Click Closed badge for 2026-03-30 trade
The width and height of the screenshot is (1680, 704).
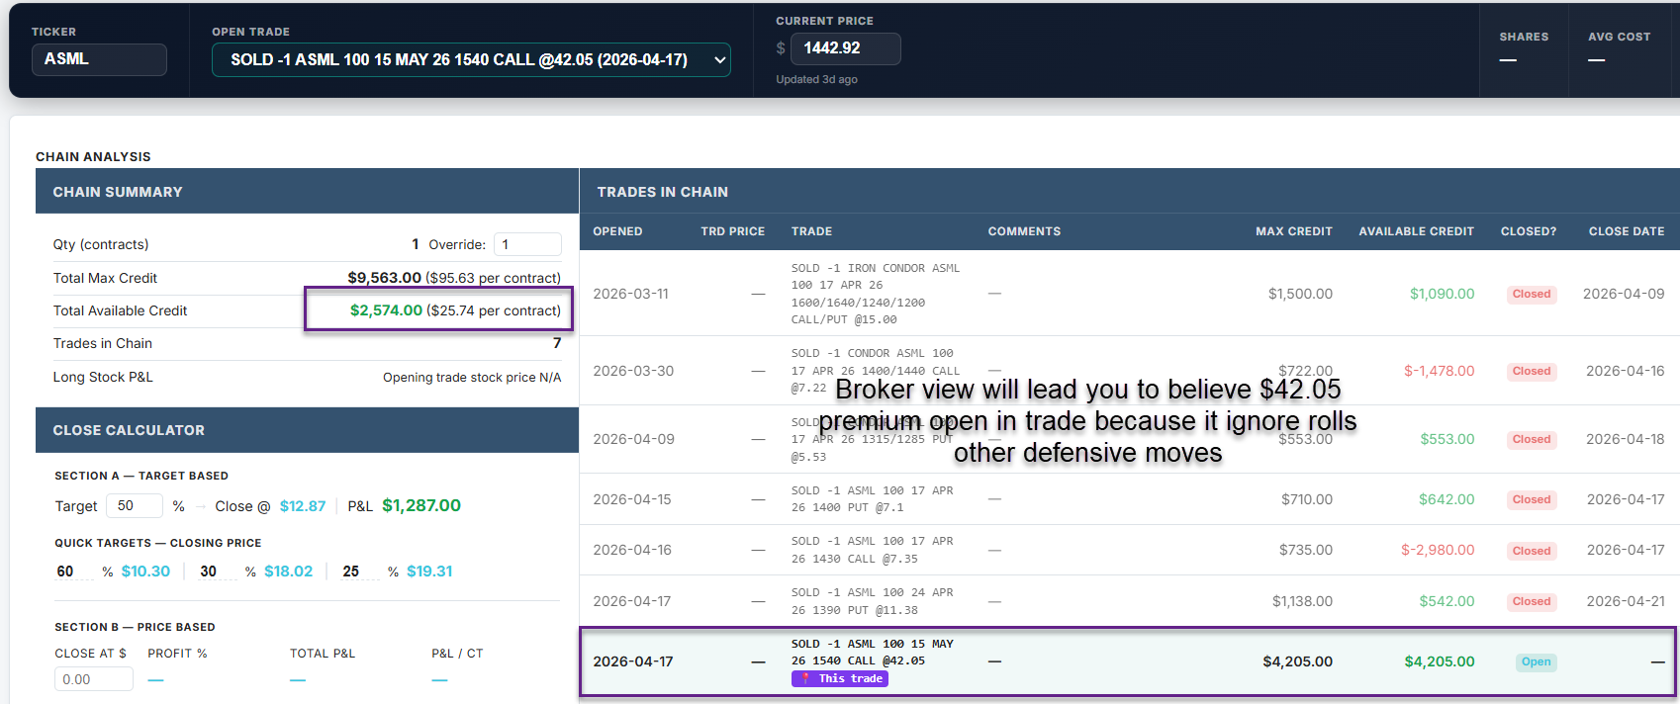click(1532, 372)
